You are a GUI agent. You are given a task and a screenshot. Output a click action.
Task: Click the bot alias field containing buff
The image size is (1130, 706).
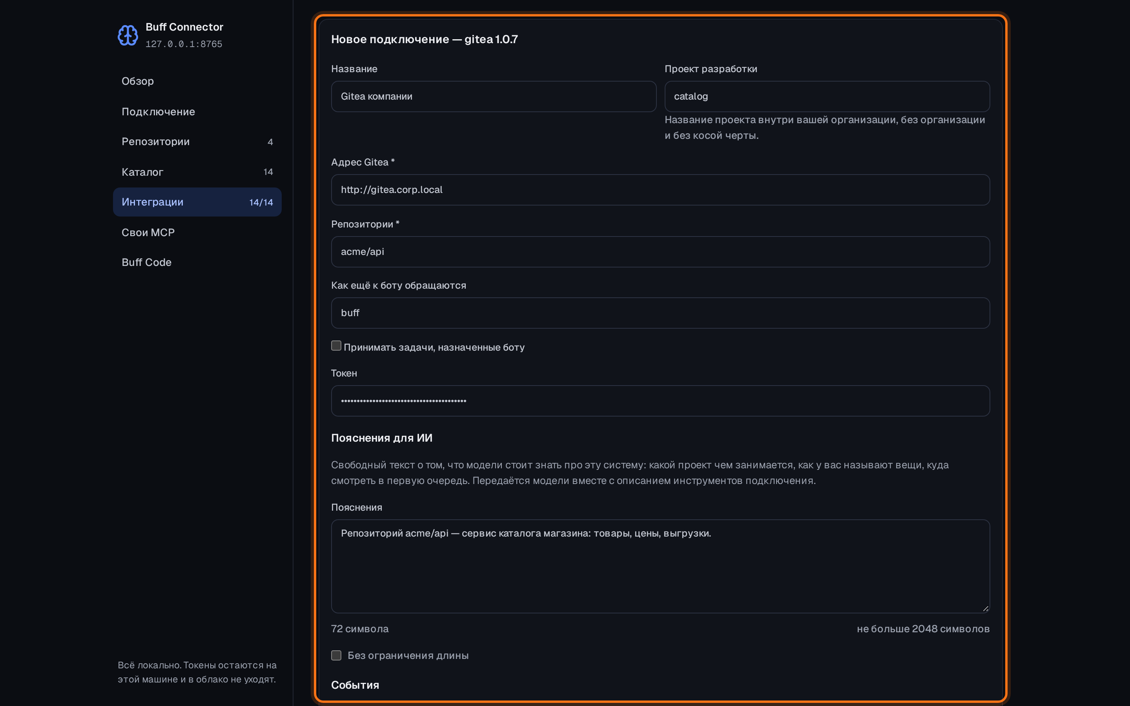click(x=660, y=313)
